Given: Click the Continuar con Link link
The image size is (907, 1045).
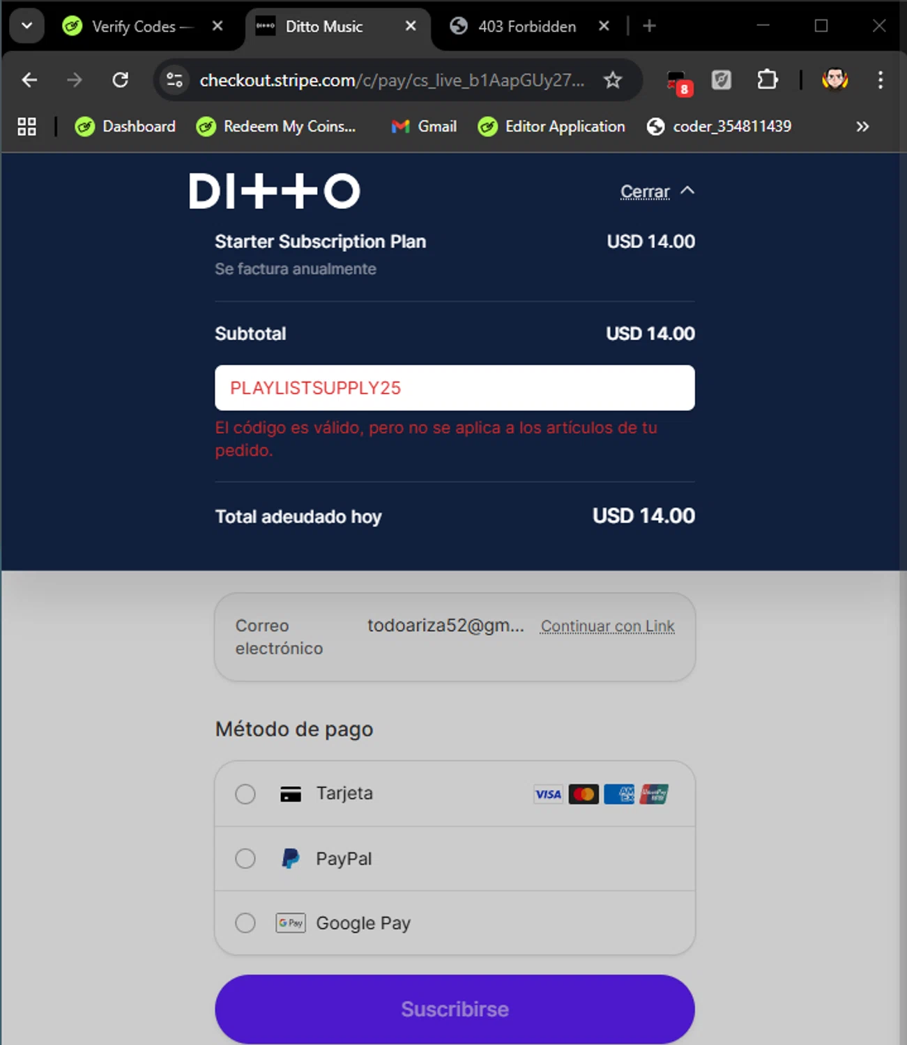Looking at the screenshot, I should tap(608, 626).
